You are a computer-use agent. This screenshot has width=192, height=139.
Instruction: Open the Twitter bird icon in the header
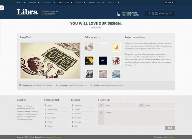[x=160, y=14]
